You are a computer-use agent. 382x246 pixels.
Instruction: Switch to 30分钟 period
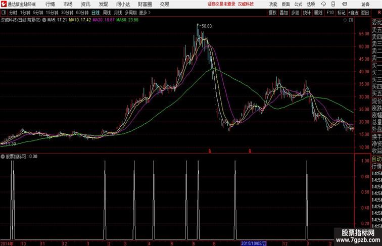(67, 13)
